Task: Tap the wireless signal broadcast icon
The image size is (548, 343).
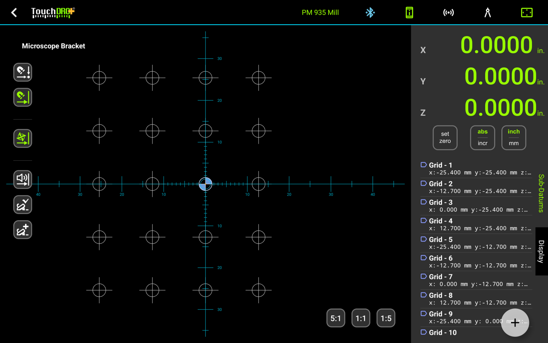Action: (448, 13)
